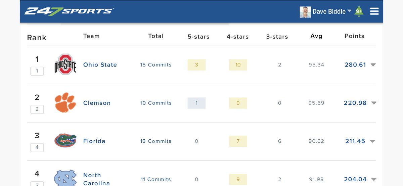This screenshot has width=403, height=186.
Task: Expand the Florida 211.45 row arrow
Action: point(372,141)
